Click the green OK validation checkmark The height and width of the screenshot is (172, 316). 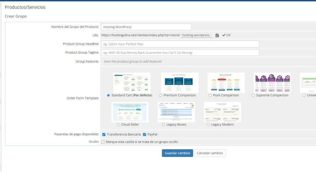(224, 35)
